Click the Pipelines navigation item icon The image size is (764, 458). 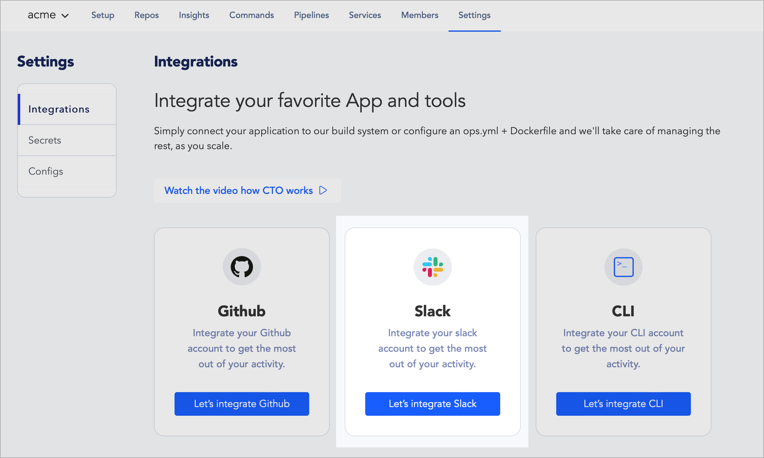311,15
